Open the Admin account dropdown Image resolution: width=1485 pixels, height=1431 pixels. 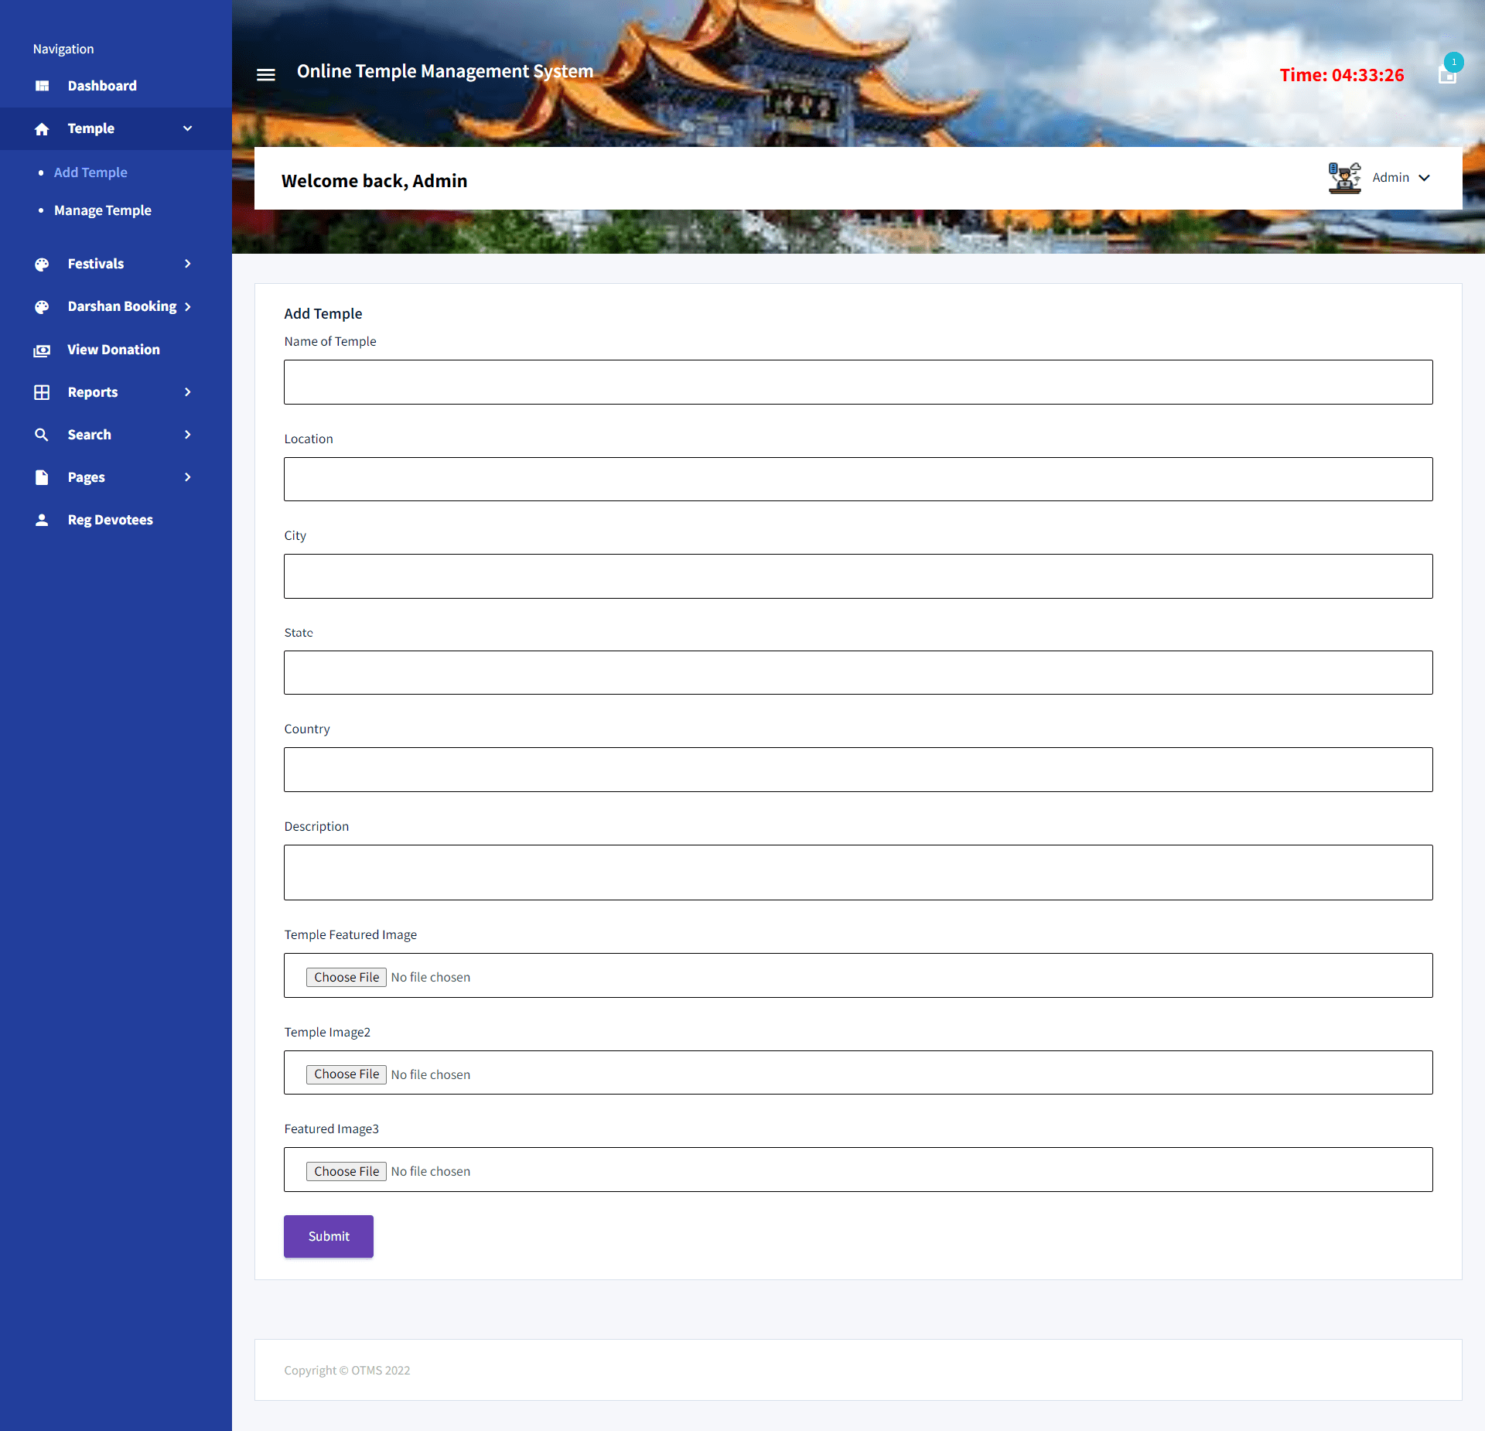tap(1400, 177)
